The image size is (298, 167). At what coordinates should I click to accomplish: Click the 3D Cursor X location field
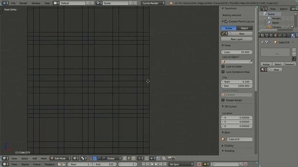click(237, 117)
